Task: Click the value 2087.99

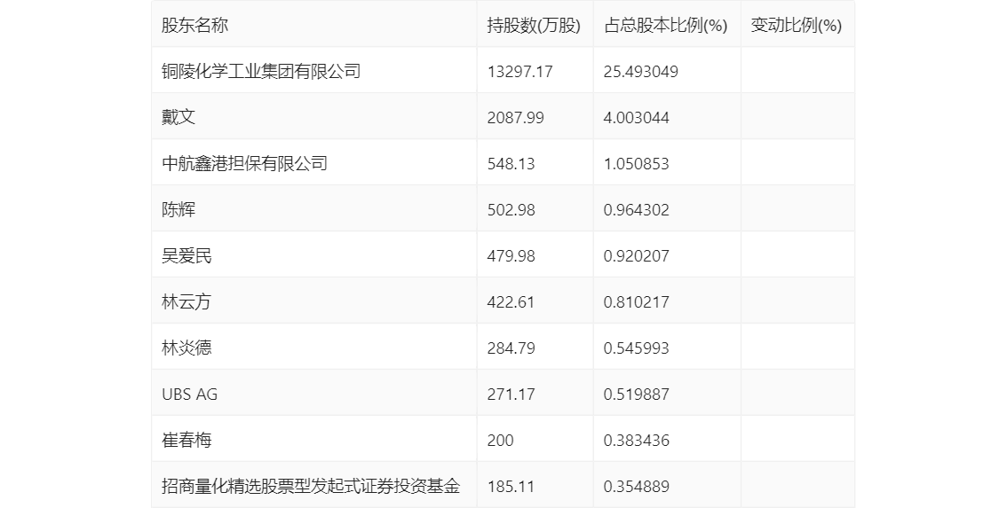Action: coord(516,117)
